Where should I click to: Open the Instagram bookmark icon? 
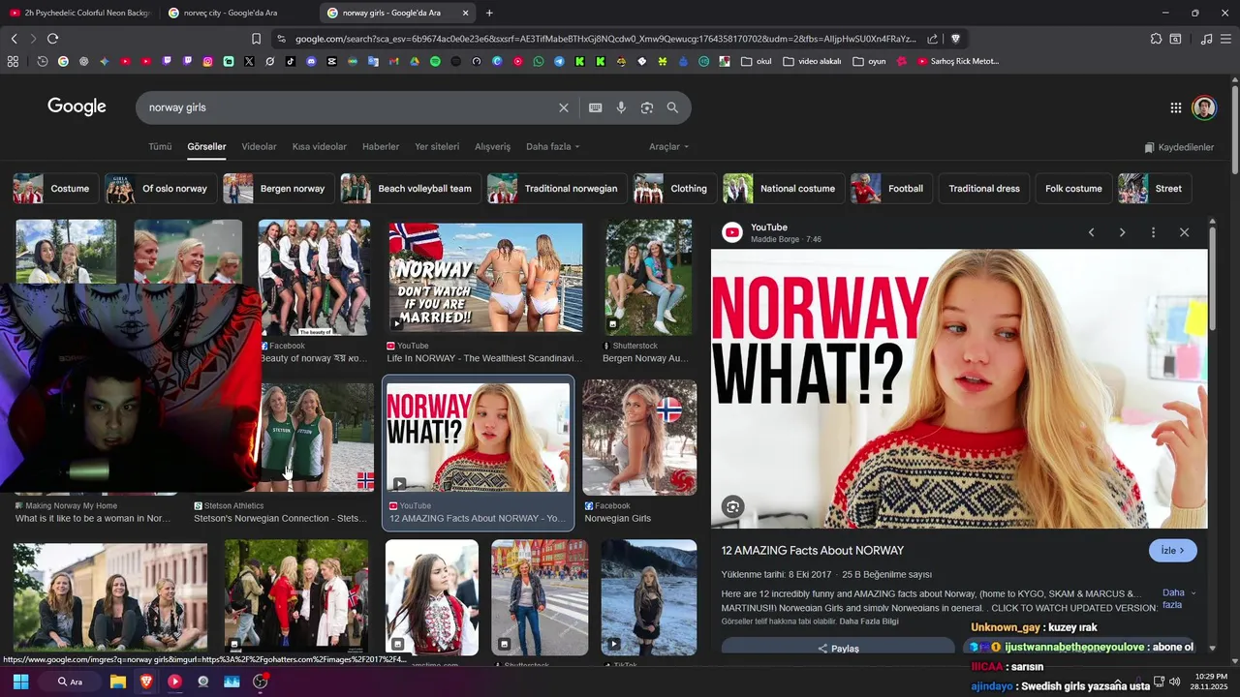tap(207, 61)
